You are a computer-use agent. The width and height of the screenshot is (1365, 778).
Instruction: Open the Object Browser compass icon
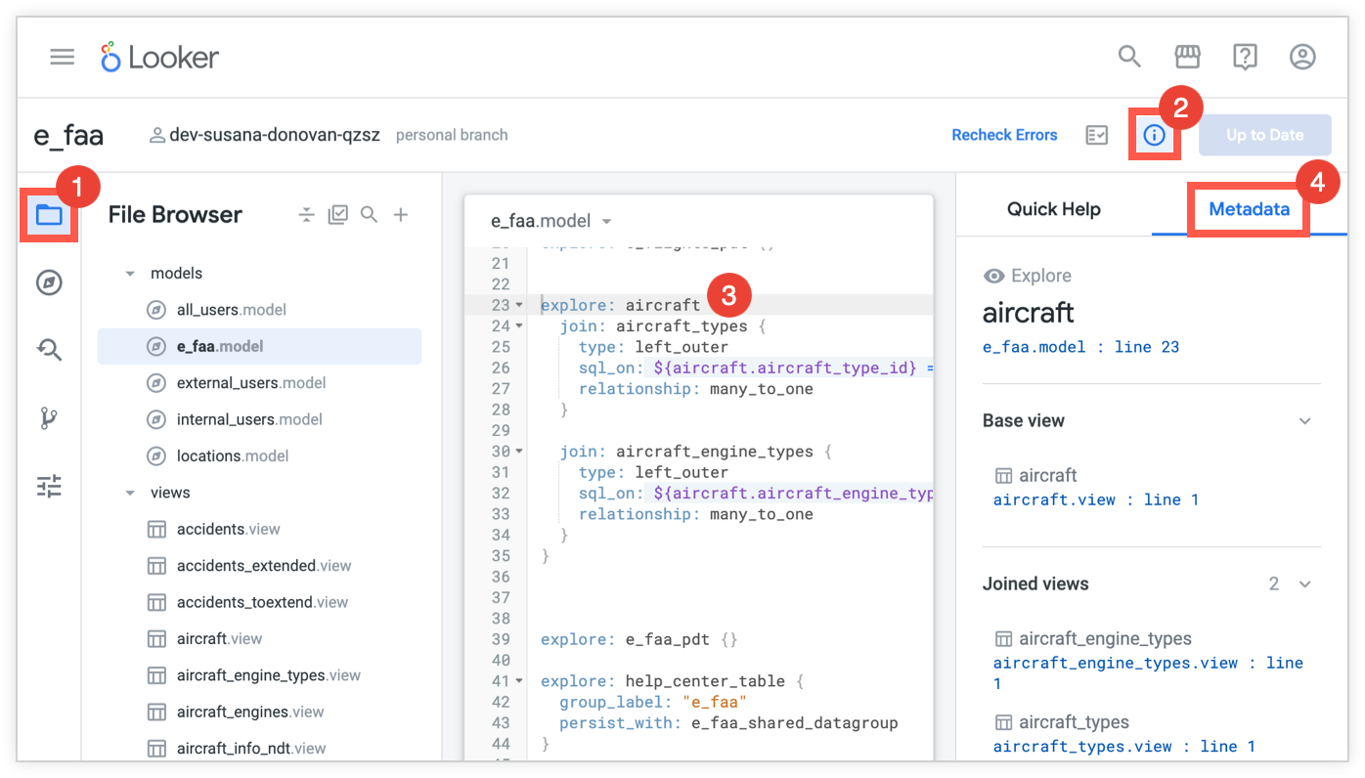pyautogui.click(x=49, y=283)
